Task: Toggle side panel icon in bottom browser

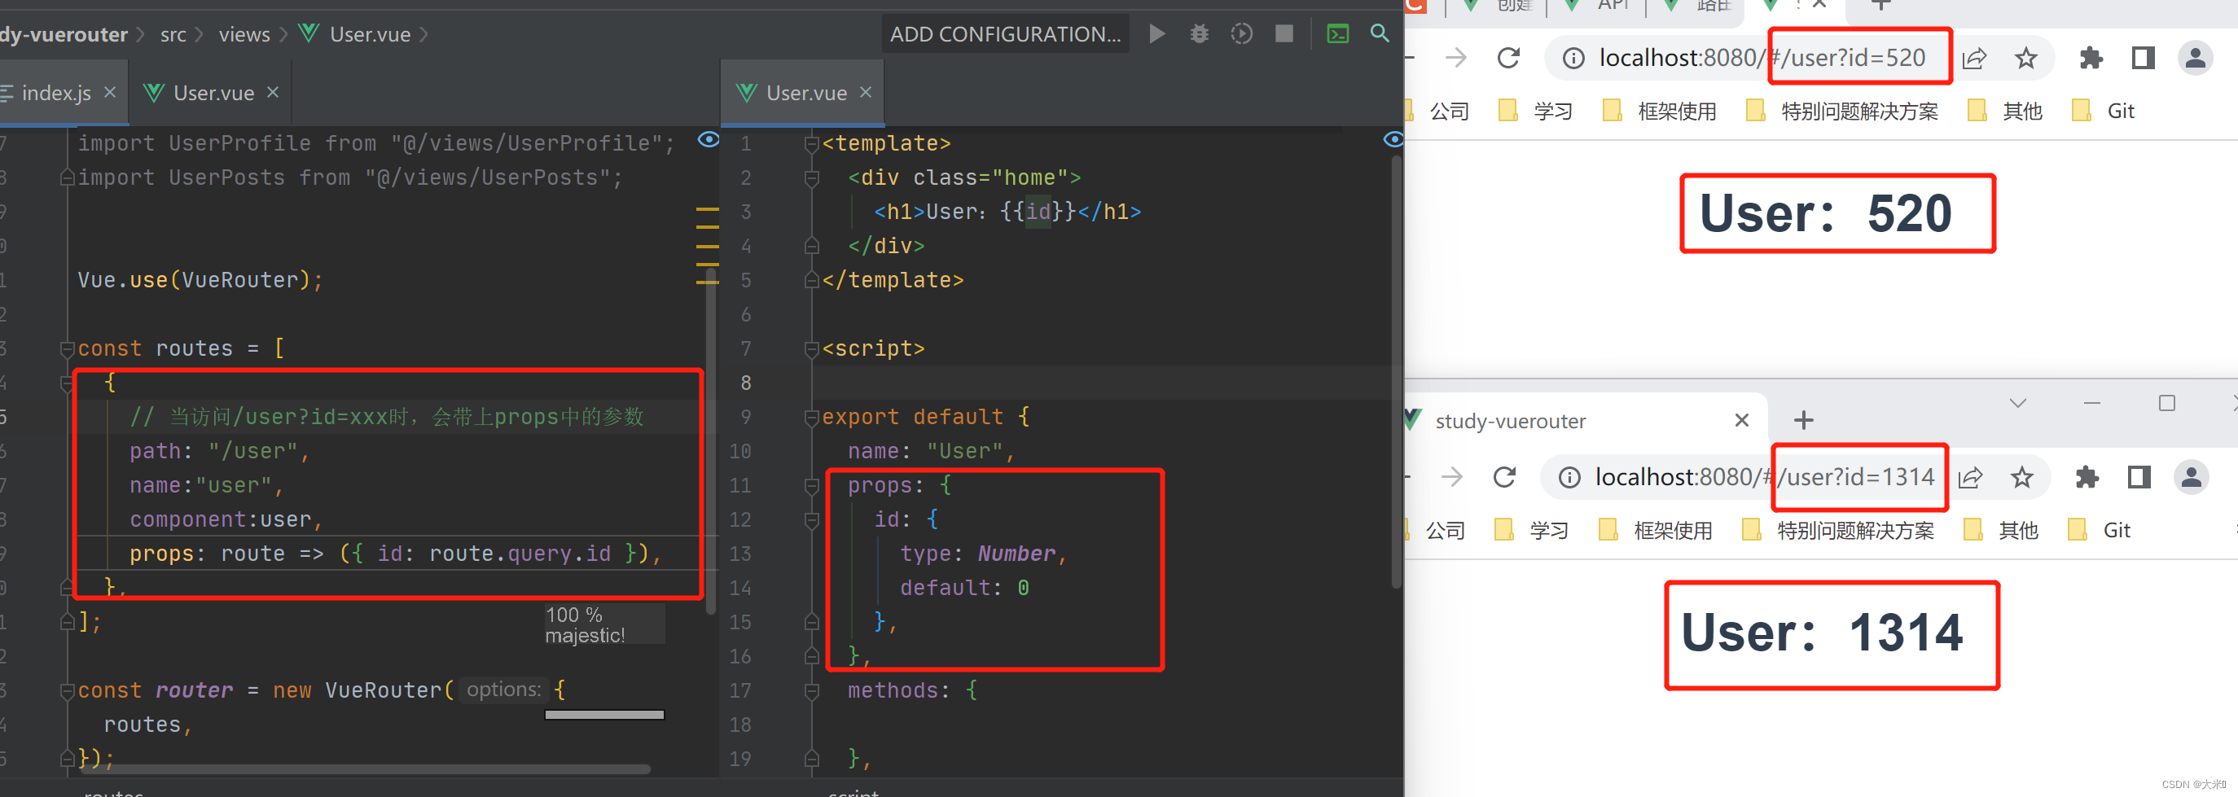Action: (2139, 478)
